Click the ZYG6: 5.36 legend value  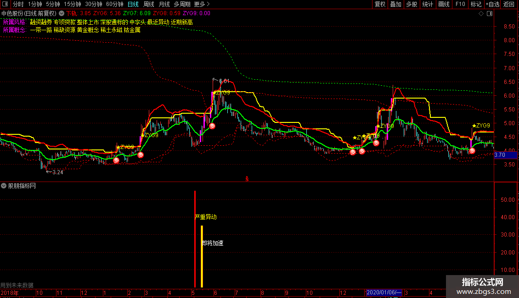(x=107, y=14)
